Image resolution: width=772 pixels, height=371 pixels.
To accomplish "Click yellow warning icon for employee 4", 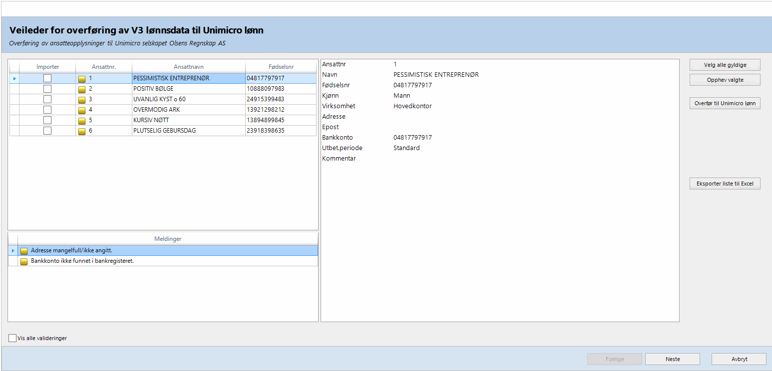I will click(x=82, y=110).
